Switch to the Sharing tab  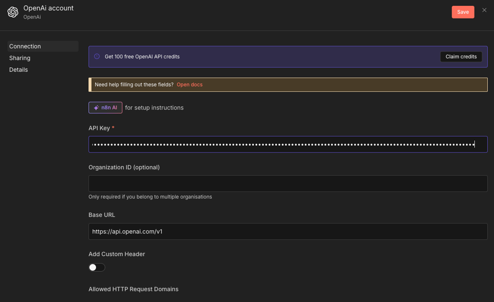pos(20,58)
